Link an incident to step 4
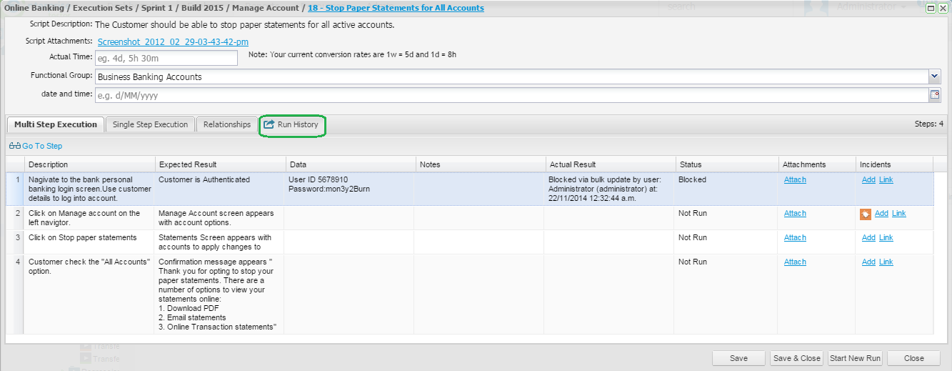Image resolution: width=952 pixels, height=371 pixels. click(x=886, y=262)
